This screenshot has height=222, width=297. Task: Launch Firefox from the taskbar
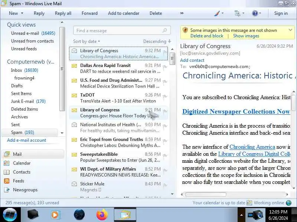[x=102, y=215]
